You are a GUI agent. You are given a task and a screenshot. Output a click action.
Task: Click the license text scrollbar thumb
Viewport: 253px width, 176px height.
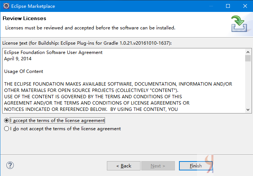pos(248,58)
